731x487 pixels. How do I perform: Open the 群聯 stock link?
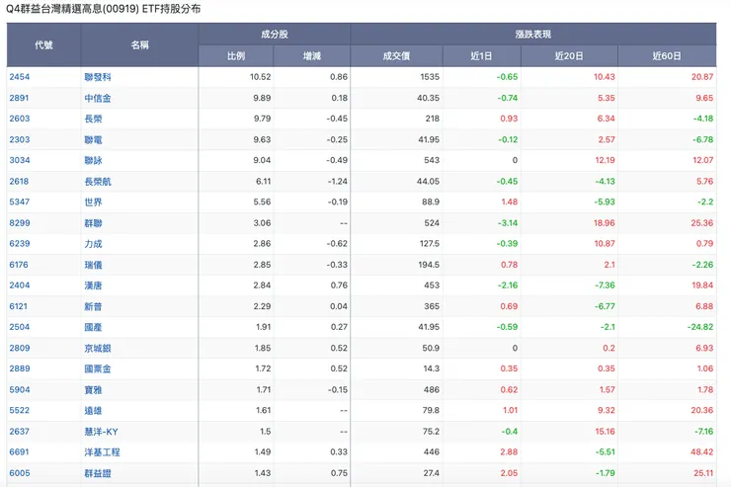click(94, 223)
